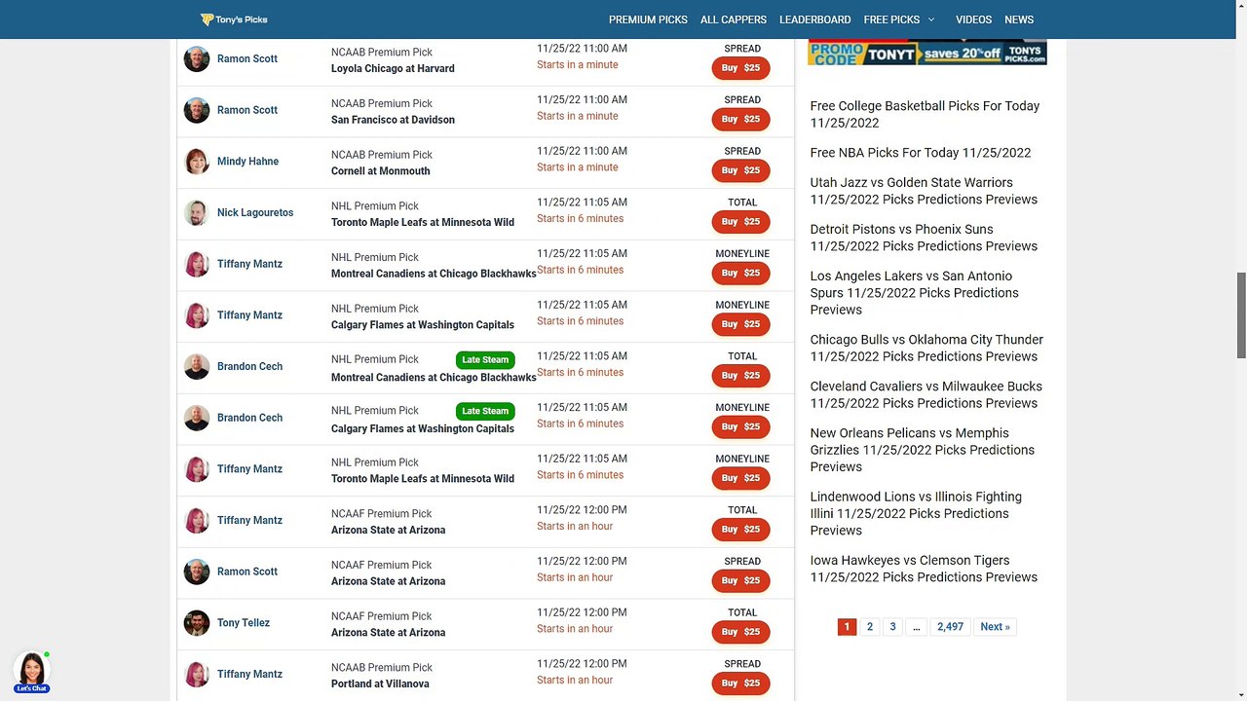Image resolution: width=1247 pixels, height=701 pixels.
Task: Click the Next » pagination link
Action: click(995, 627)
